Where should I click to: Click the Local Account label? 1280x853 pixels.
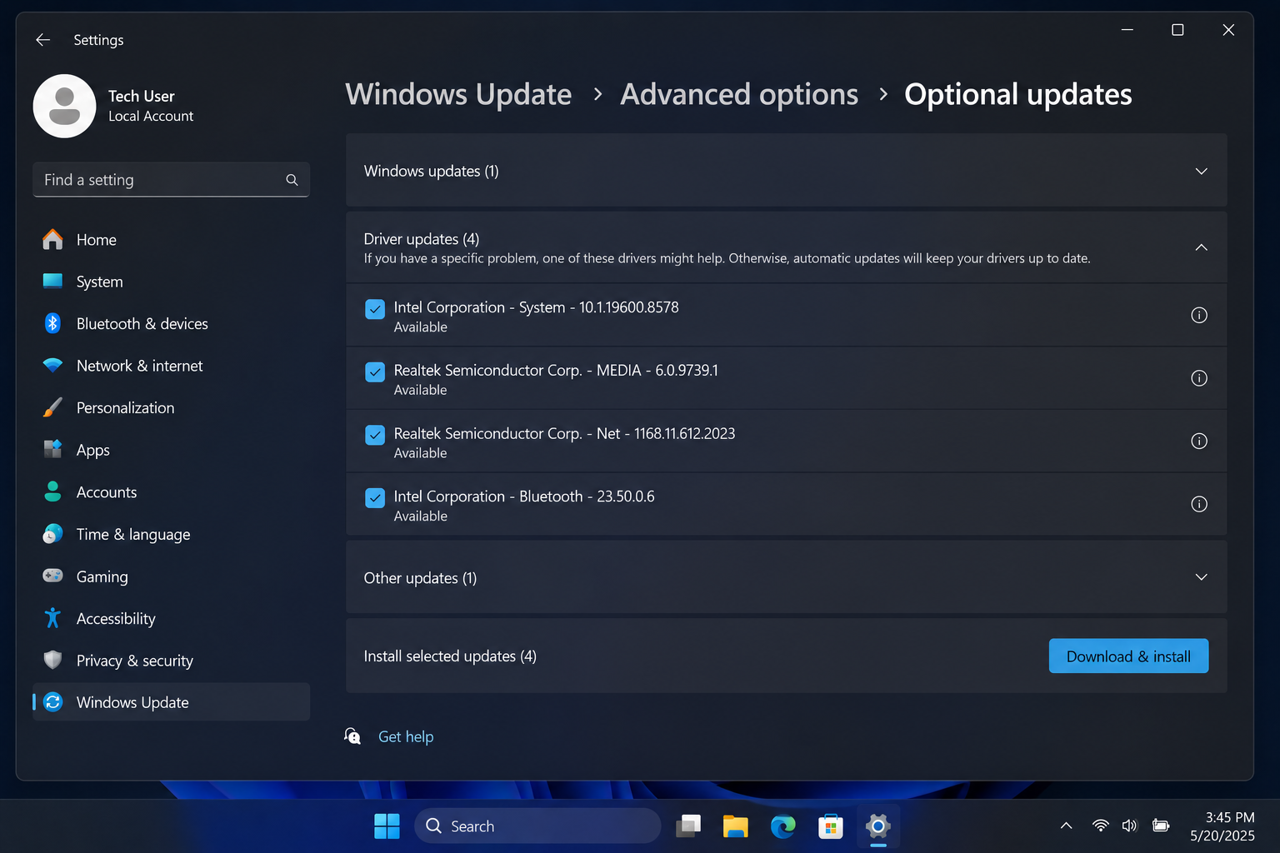[x=151, y=117]
